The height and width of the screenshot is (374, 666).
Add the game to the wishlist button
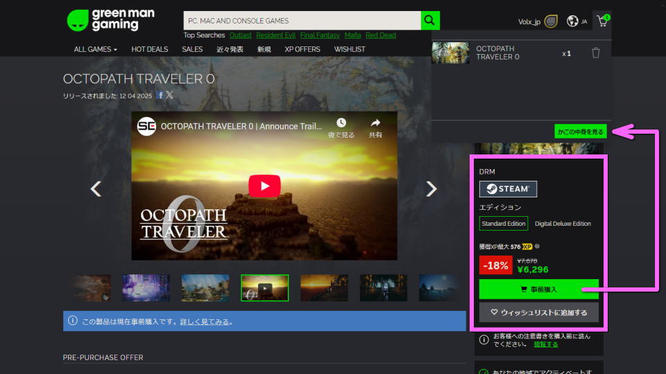click(538, 312)
